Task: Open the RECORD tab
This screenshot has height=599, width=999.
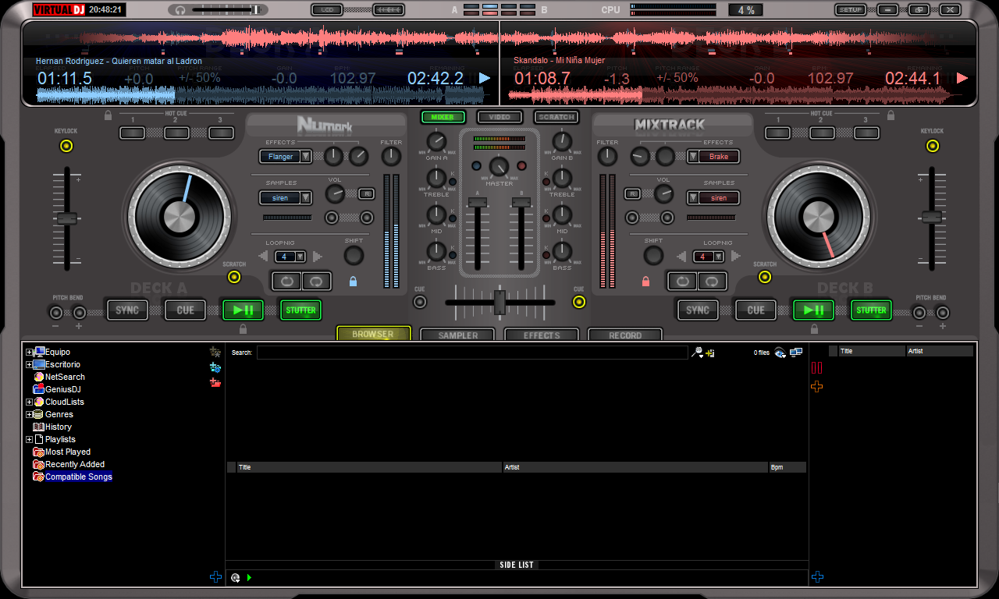Action: click(x=625, y=335)
